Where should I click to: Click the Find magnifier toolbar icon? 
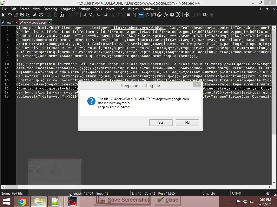pos(85,15)
